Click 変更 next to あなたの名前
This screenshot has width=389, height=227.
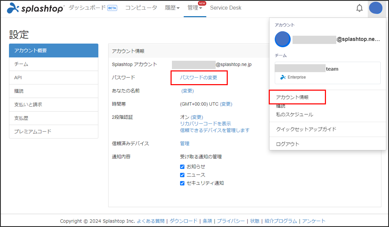tap(187, 91)
